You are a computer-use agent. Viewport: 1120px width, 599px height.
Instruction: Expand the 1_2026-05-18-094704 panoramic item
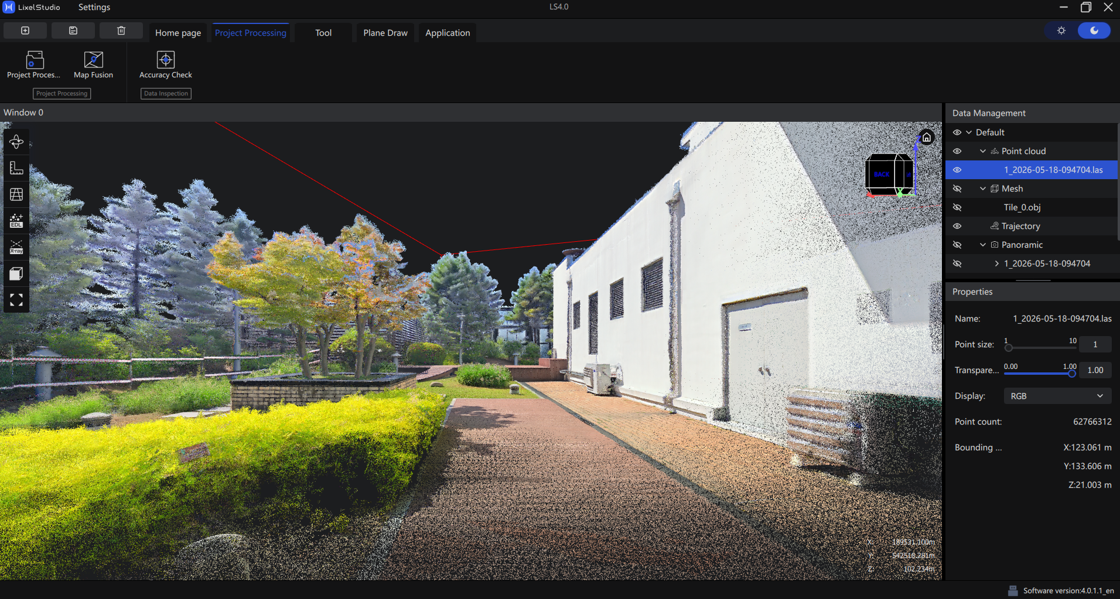[997, 263]
